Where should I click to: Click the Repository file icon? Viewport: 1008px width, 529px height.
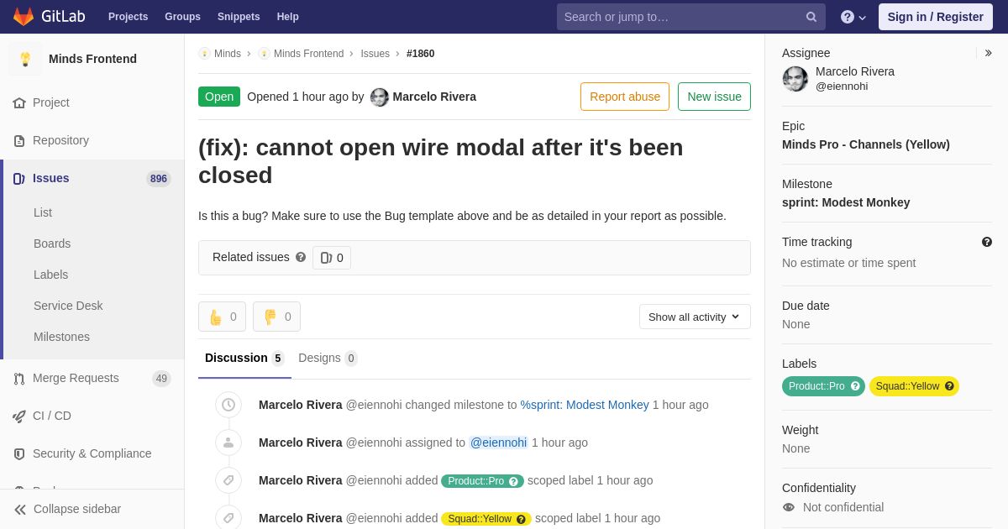coord(19,140)
